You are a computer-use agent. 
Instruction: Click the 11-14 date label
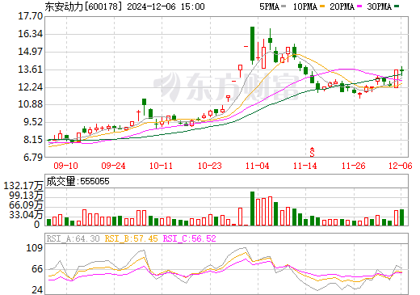[305, 166]
